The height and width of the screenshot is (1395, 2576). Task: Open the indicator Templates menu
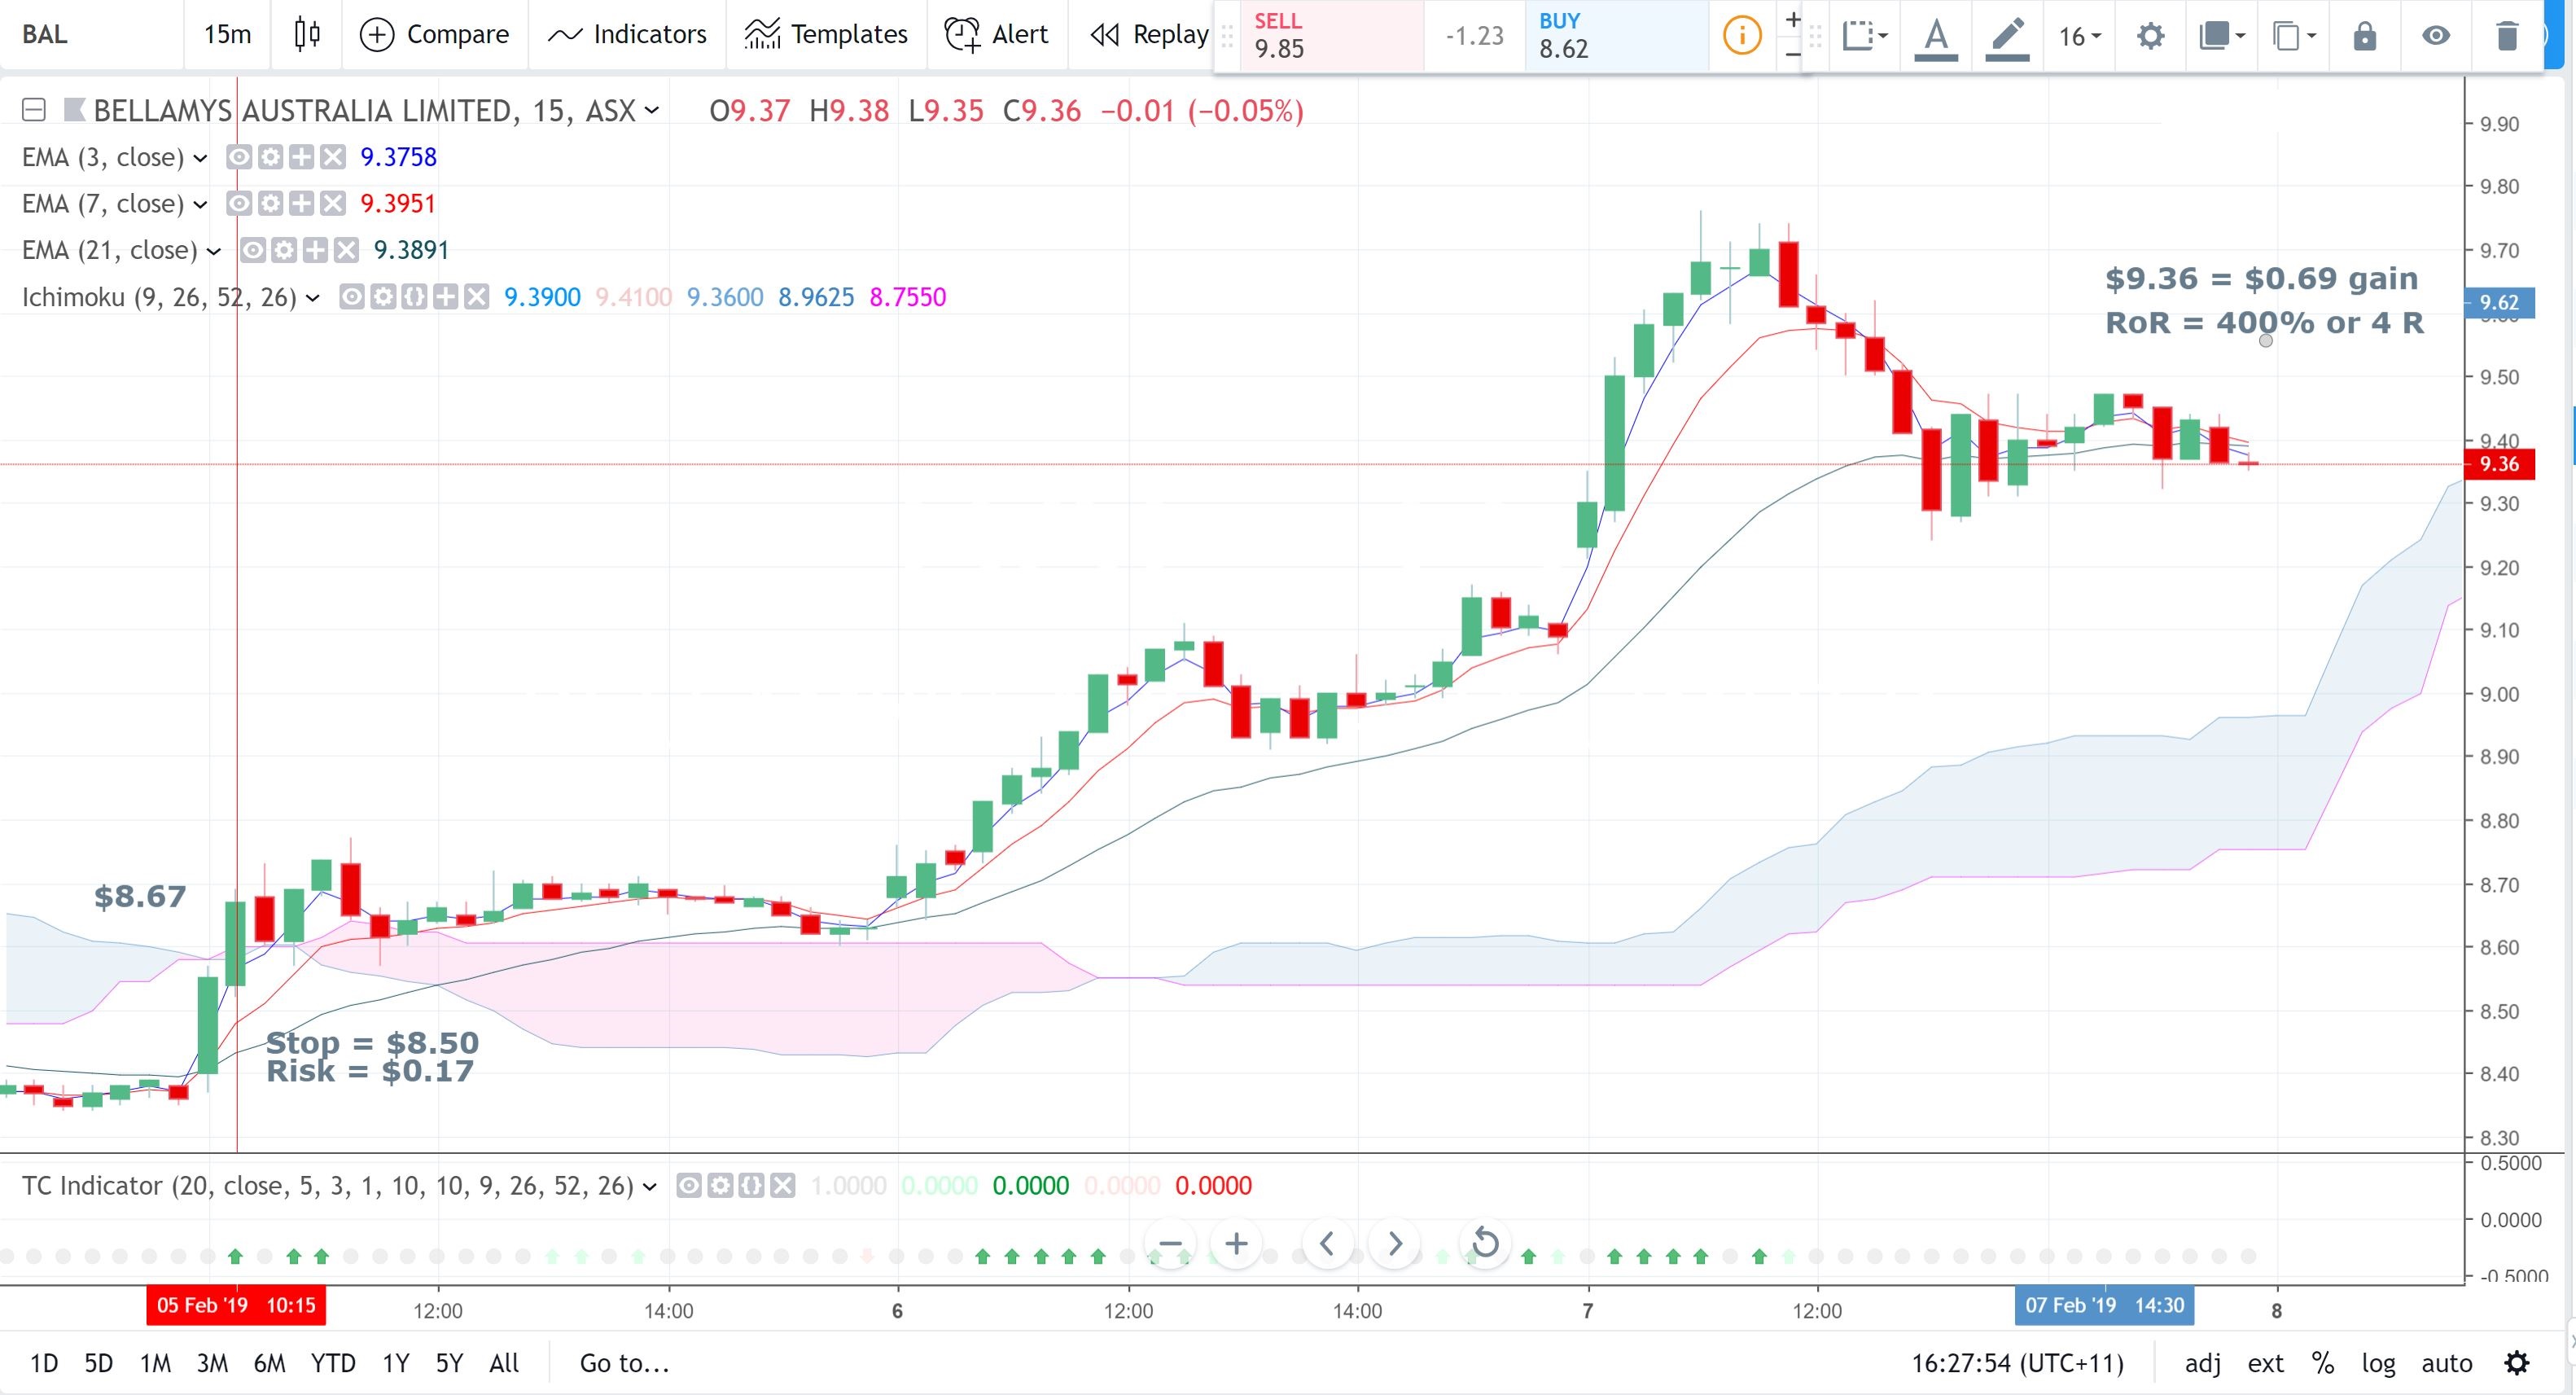[x=826, y=35]
